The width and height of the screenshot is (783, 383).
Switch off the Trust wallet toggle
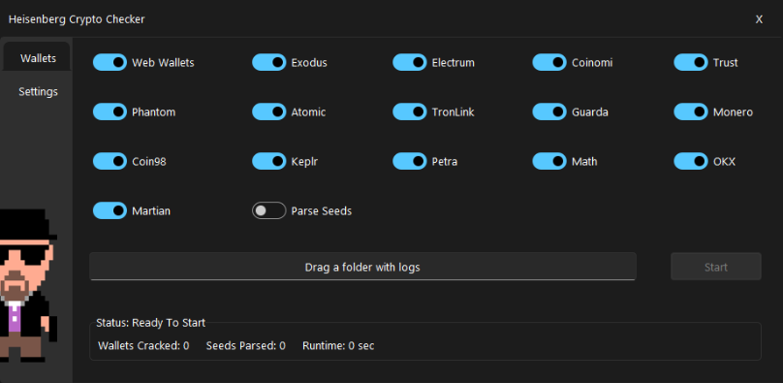pyautogui.click(x=691, y=62)
